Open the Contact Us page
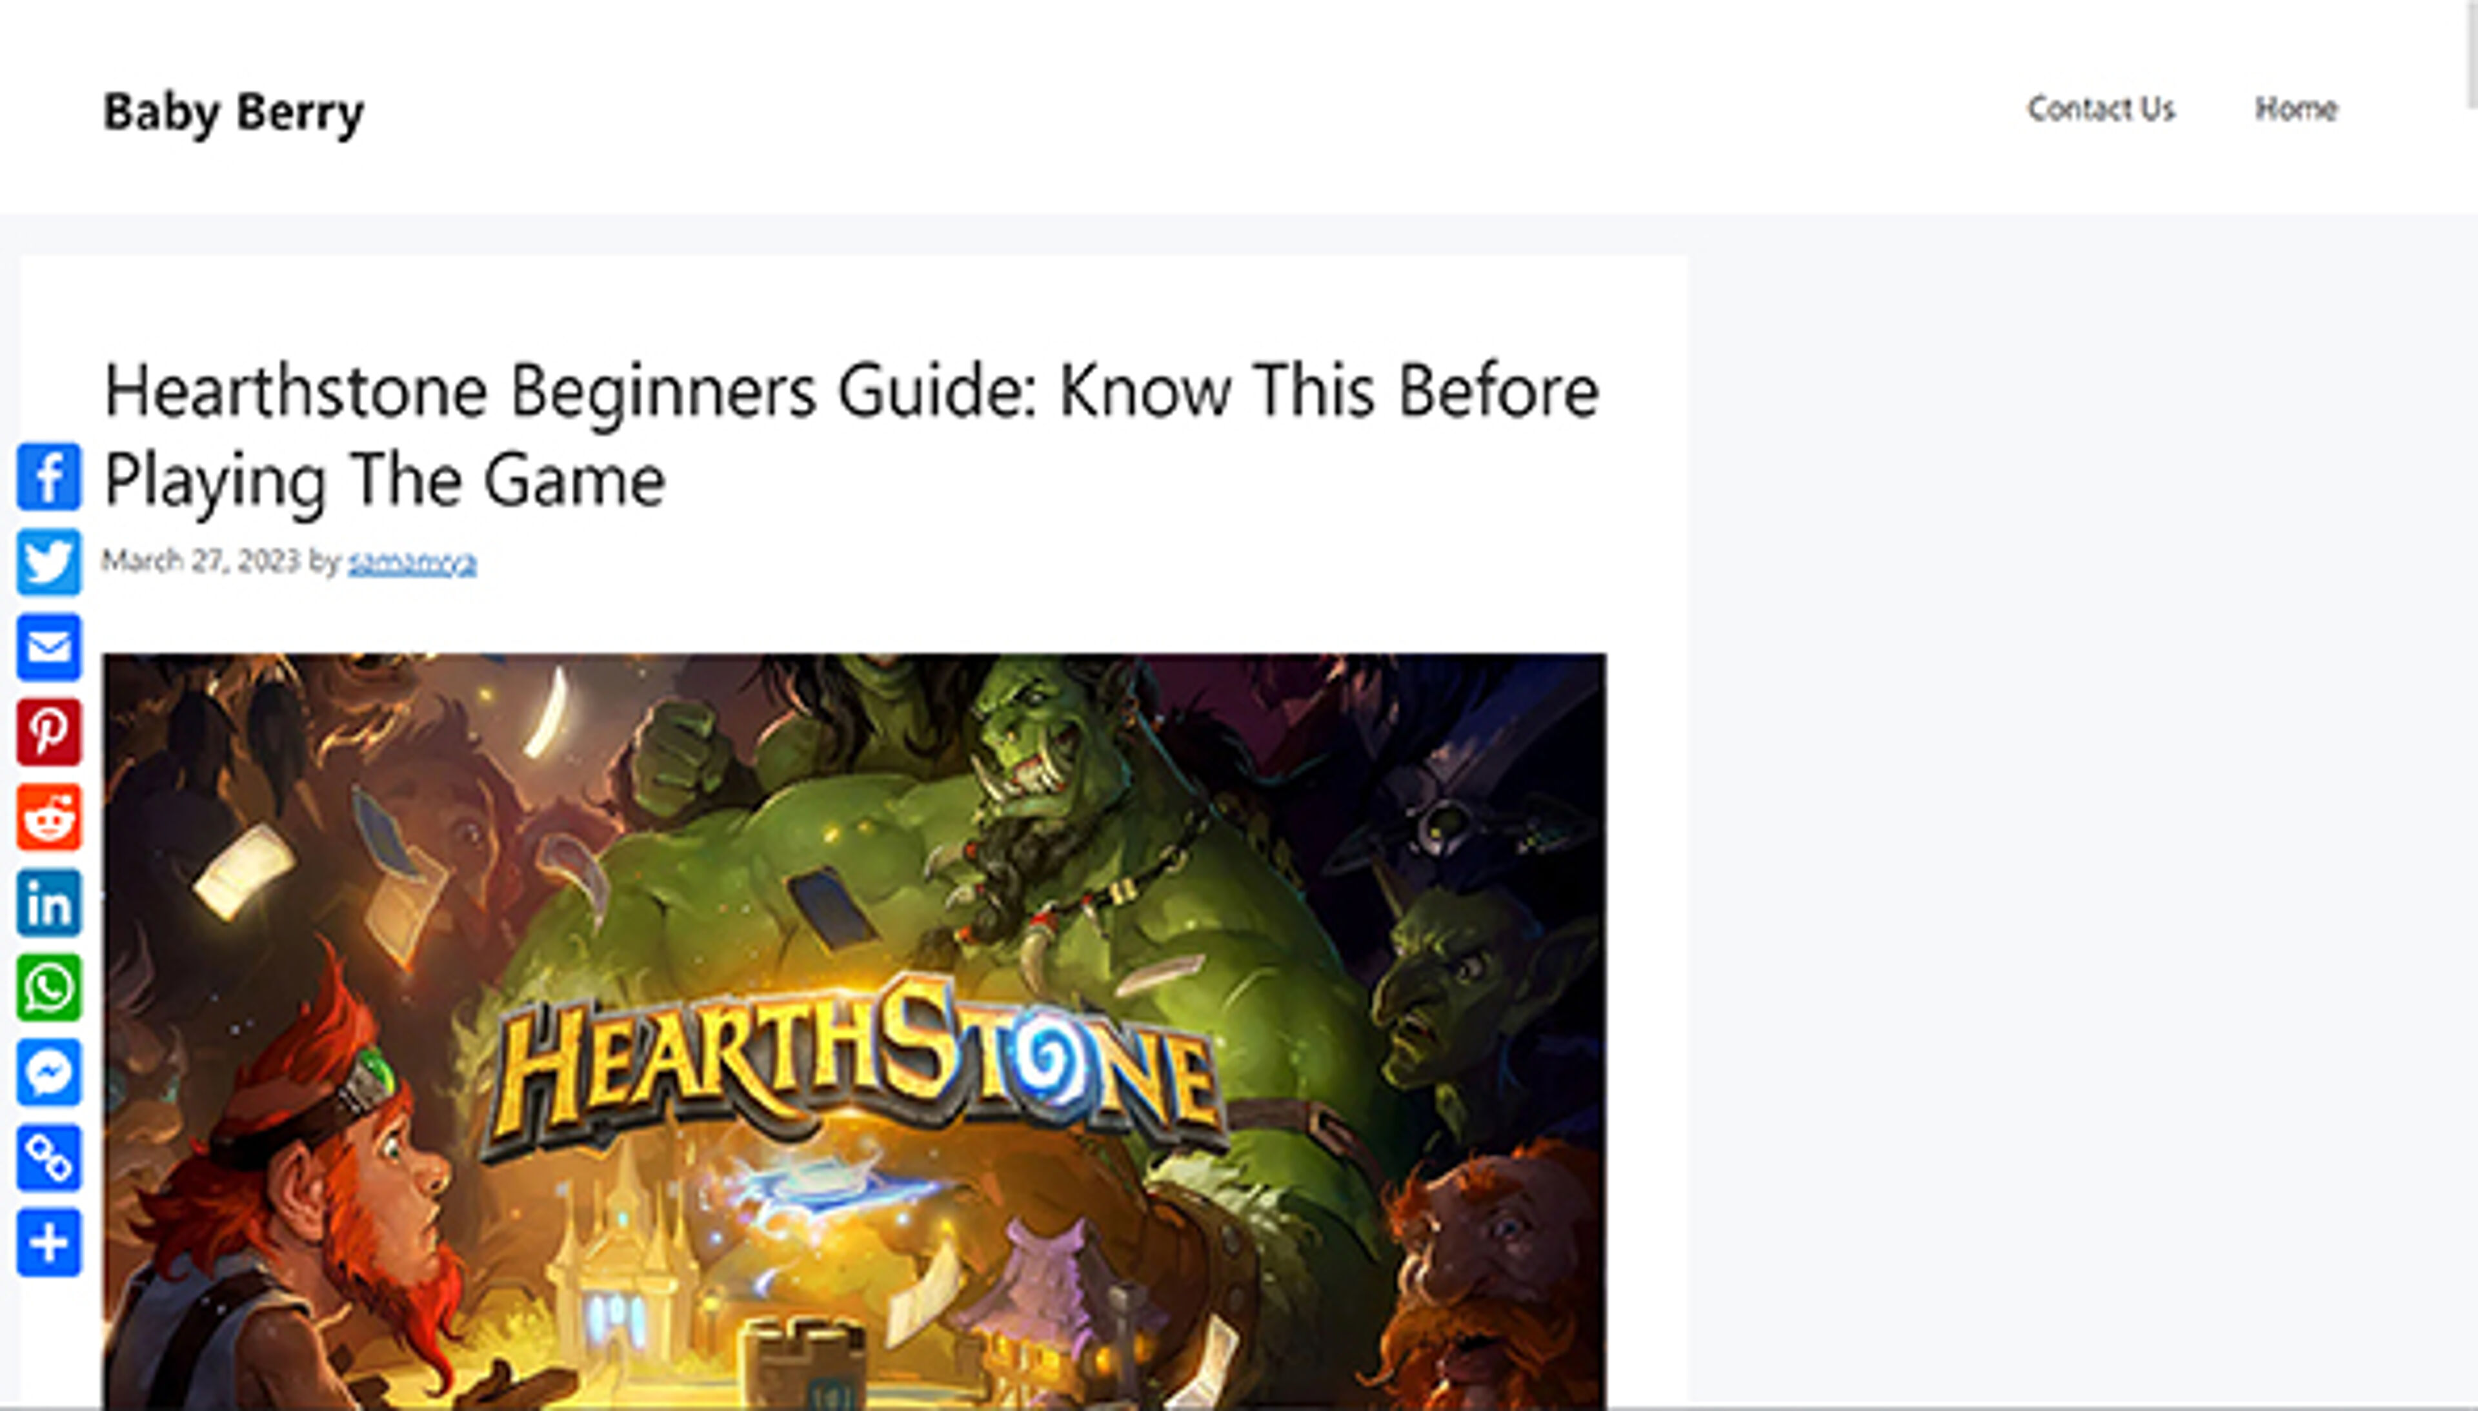 point(2100,108)
